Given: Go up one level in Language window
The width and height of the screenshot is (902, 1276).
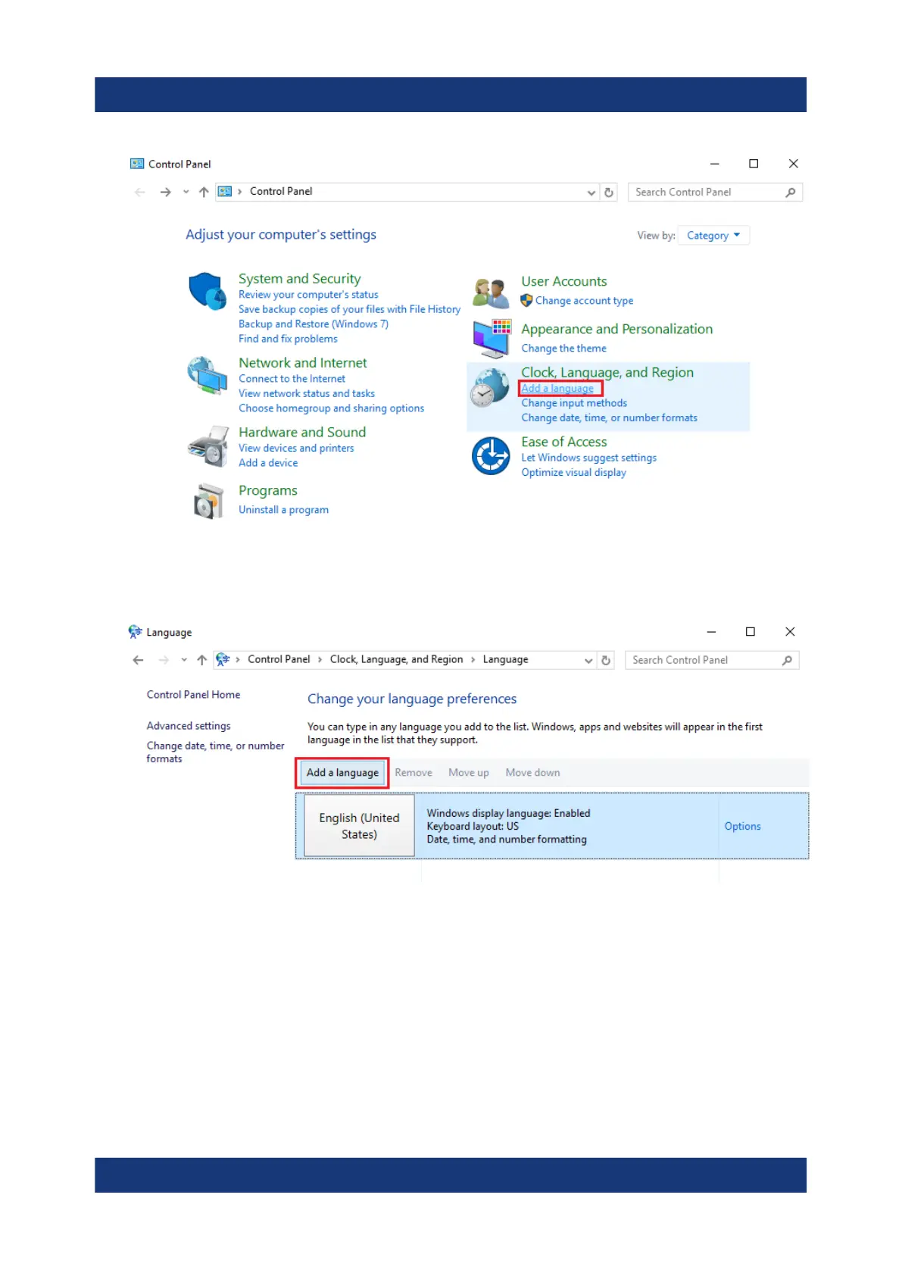Looking at the screenshot, I should (x=201, y=660).
